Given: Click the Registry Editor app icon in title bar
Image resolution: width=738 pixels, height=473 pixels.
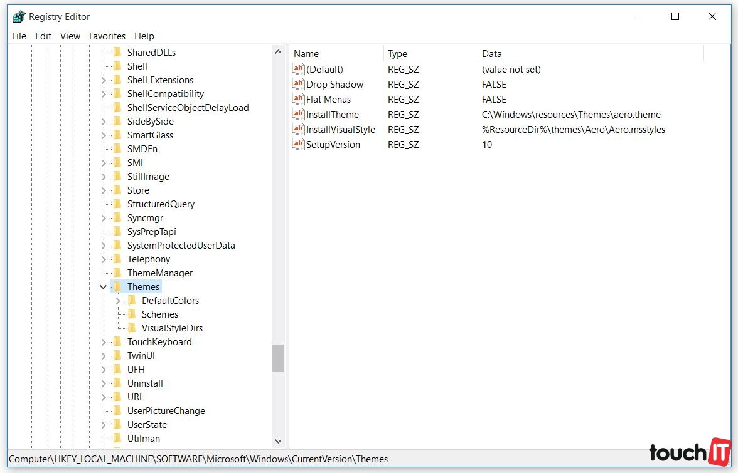Looking at the screenshot, I should click(19, 17).
